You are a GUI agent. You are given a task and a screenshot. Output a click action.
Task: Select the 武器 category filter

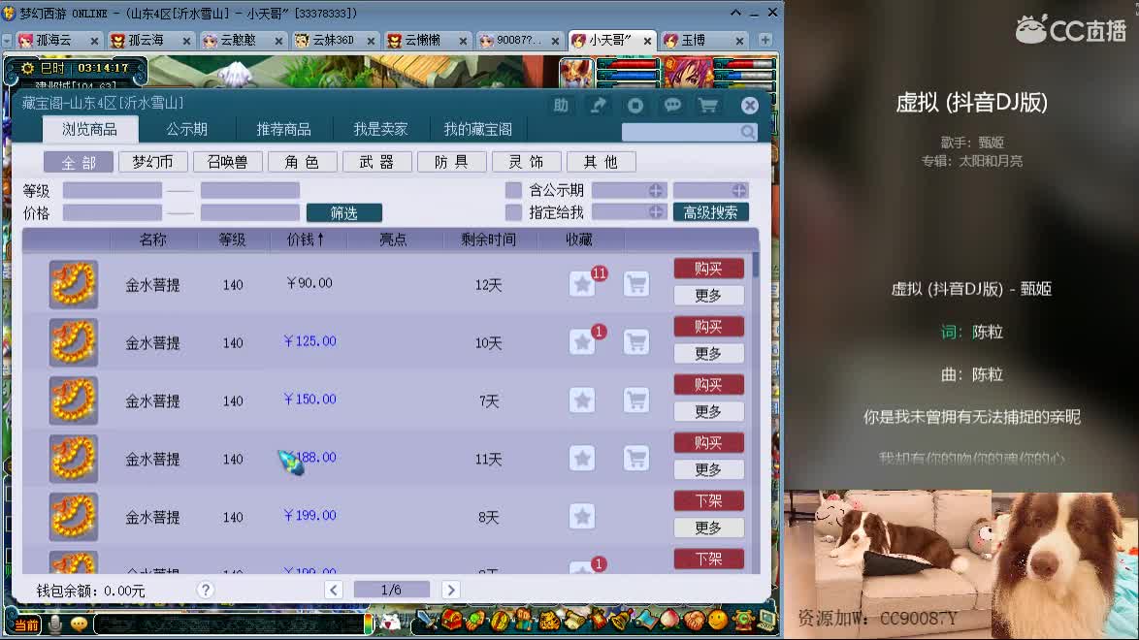[377, 162]
